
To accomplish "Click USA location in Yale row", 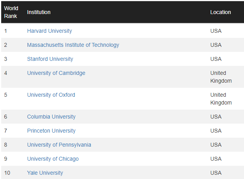I will click(216, 173).
